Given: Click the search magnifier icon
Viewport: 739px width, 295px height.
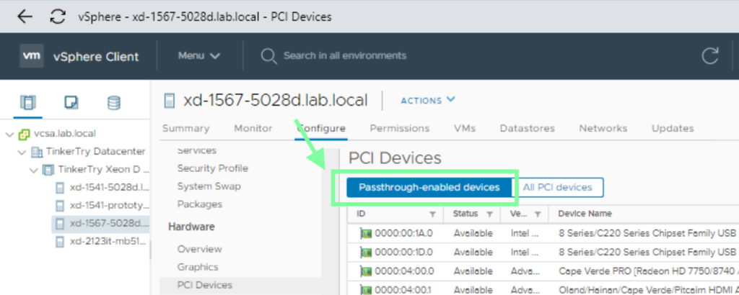Looking at the screenshot, I should coord(268,56).
